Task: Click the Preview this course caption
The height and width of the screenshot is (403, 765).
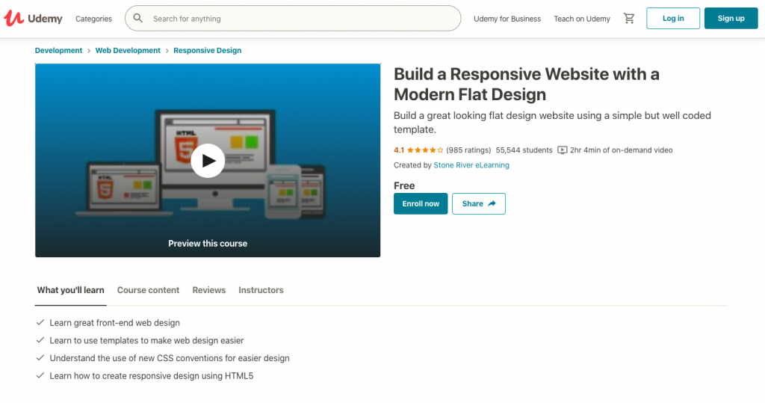Action: [208, 243]
